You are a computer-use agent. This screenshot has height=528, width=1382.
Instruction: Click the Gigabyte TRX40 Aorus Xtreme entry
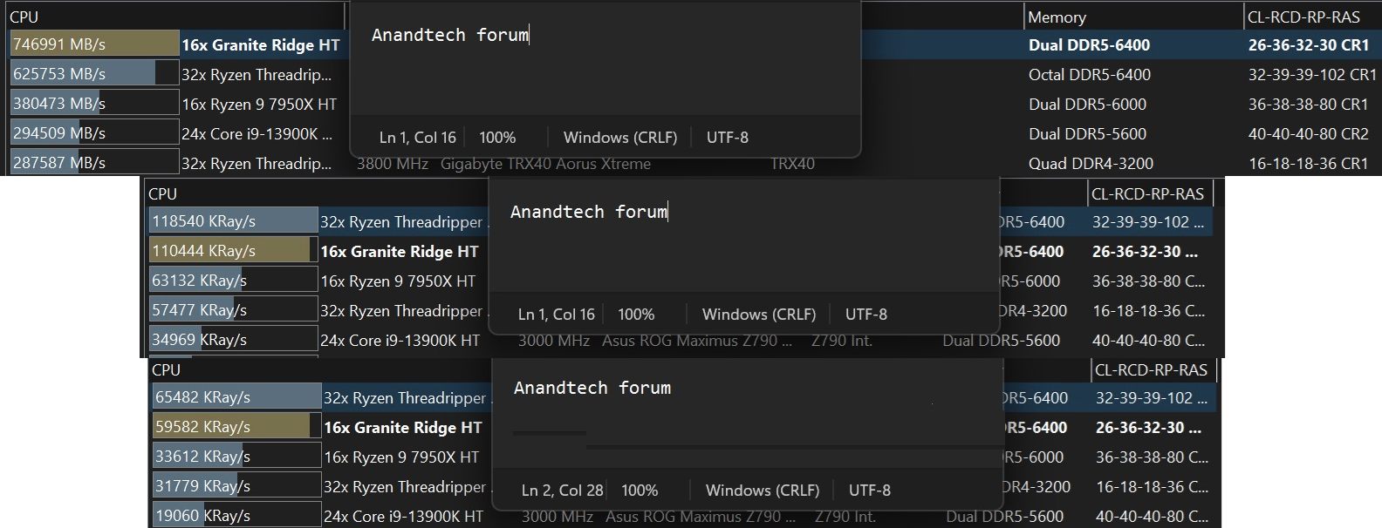tap(545, 164)
